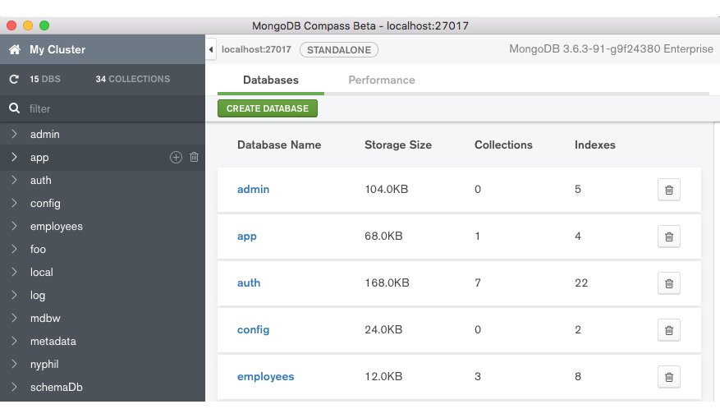The width and height of the screenshot is (720, 418).
Task: Sort by the Storage Size column header
Action: (x=398, y=145)
